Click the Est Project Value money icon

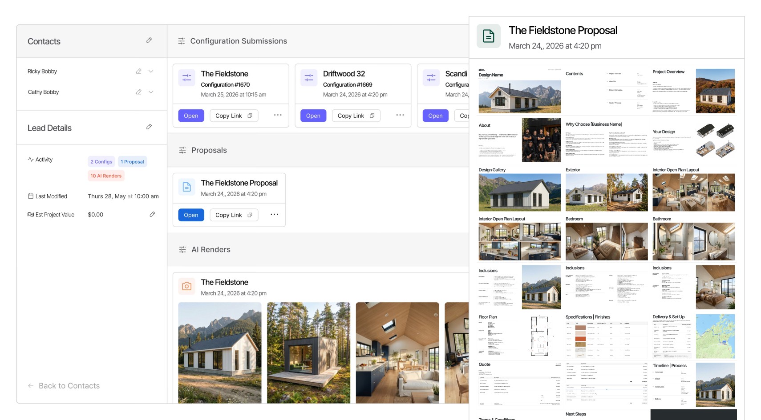point(31,214)
